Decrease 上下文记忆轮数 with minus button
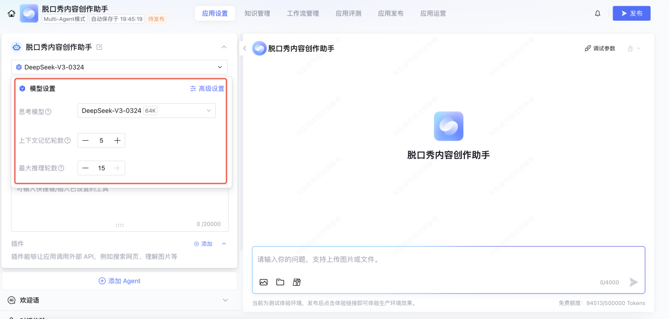Viewport: 669px width, 319px height. coord(85,141)
